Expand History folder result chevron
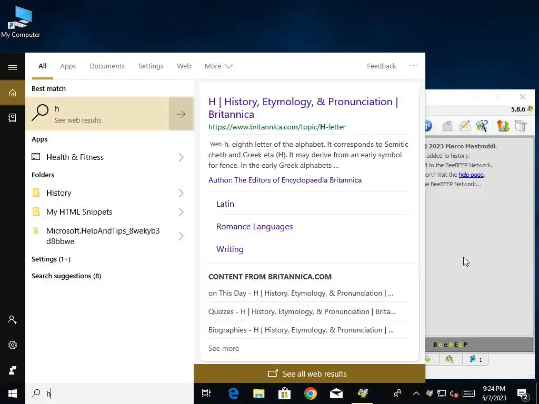The height and width of the screenshot is (404, 539). (181, 193)
